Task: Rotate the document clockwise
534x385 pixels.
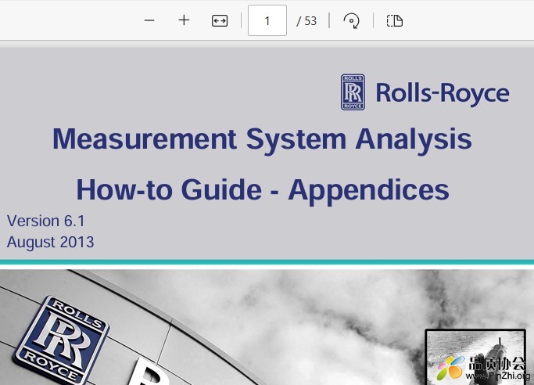Action: coord(351,21)
